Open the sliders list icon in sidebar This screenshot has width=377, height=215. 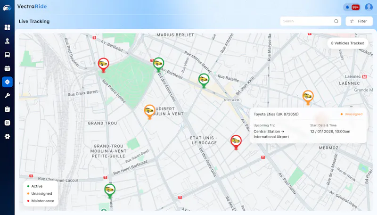pyautogui.click(x=7, y=123)
